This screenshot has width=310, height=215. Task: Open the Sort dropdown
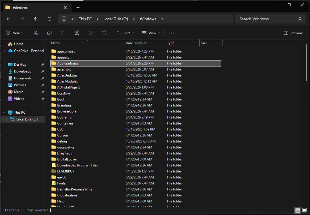point(125,33)
